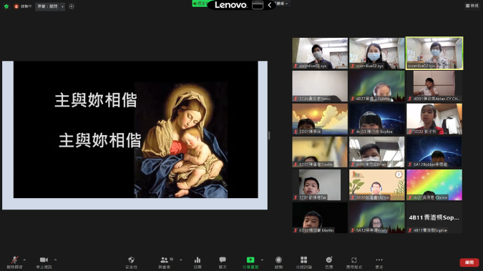Click the green encryption shield icon
483x271 pixels.
[6, 6]
